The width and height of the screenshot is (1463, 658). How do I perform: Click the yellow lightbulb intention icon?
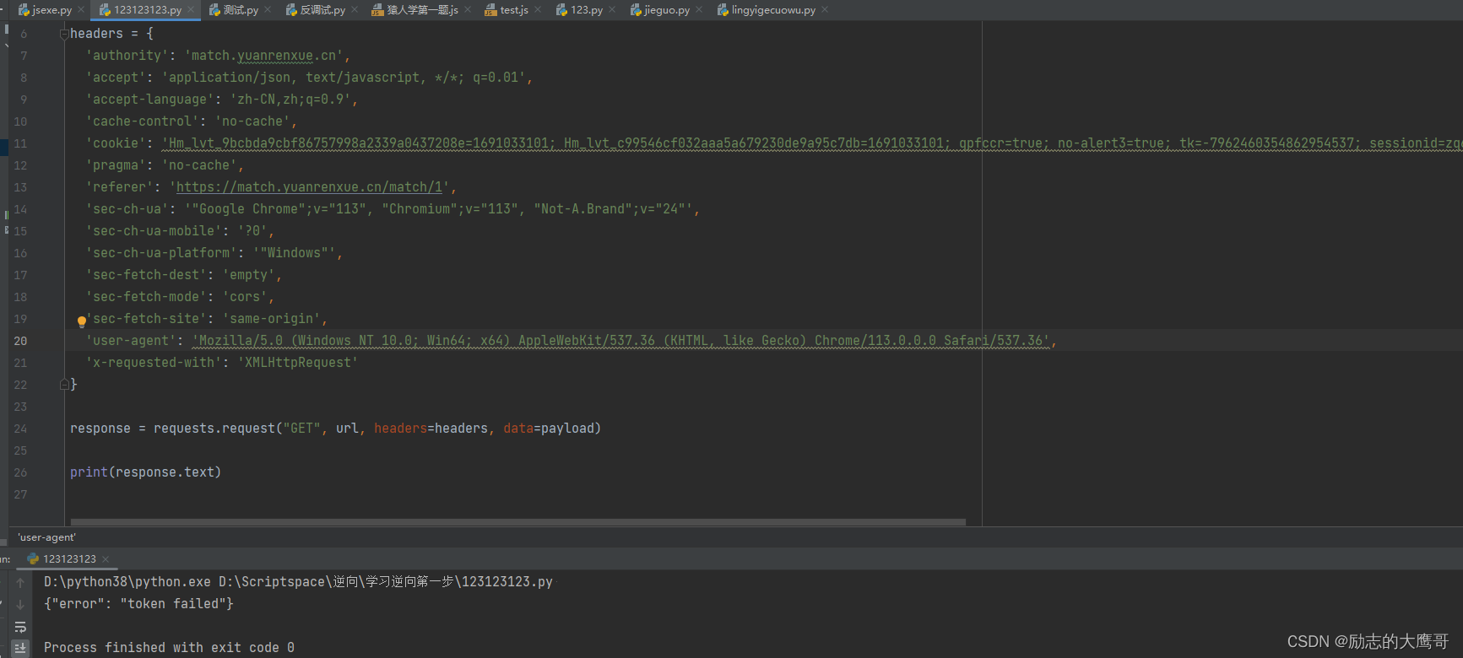click(82, 321)
